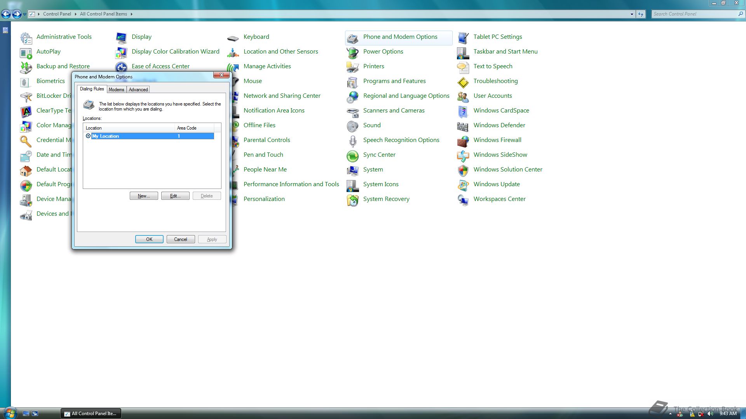
Task: Open the User Accounts icon
Action: tap(463, 97)
